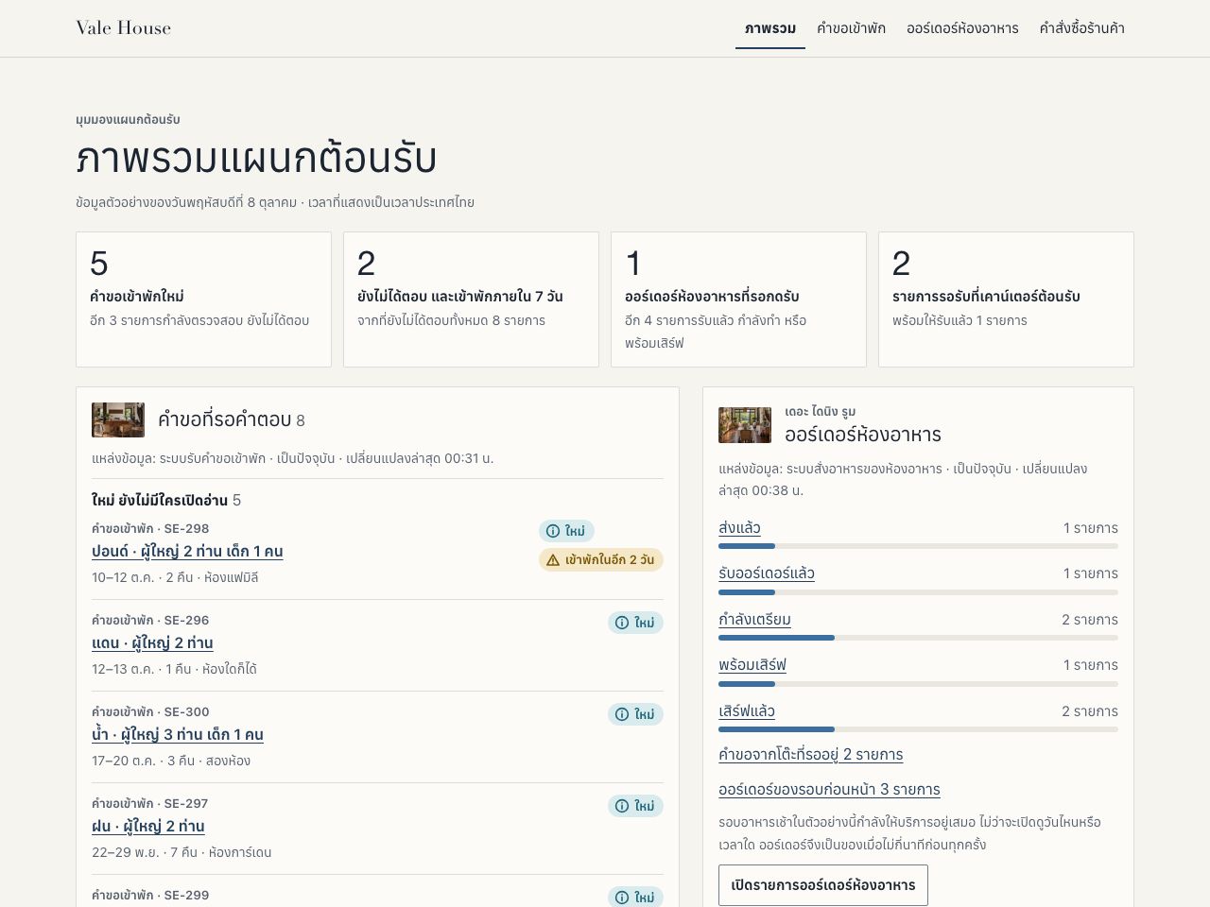Click the heading ใหม่ ยังไม่มีใครเปิดอ่าน 5

[166, 501]
